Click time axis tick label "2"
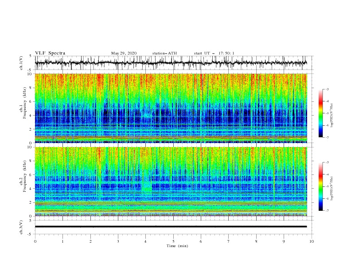This screenshot has width=351, height=271. pos(90,241)
